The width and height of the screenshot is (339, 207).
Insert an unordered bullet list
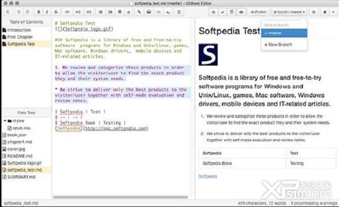click(101, 12)
